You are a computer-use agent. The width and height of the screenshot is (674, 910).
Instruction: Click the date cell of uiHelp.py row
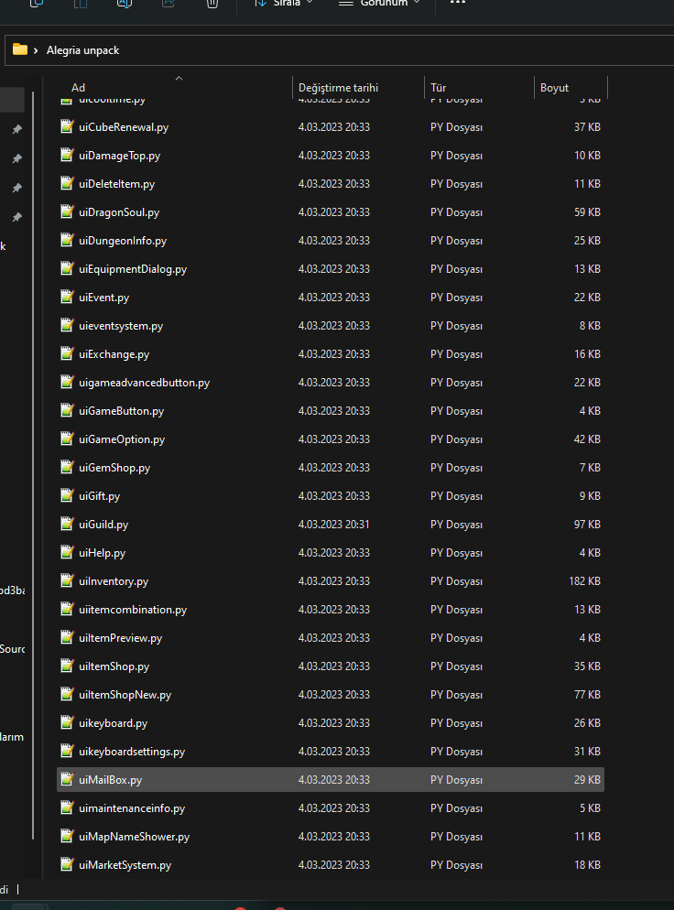click(334, 553)
